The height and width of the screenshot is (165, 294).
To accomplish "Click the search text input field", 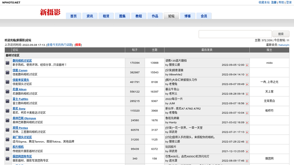I will [235, 34].
